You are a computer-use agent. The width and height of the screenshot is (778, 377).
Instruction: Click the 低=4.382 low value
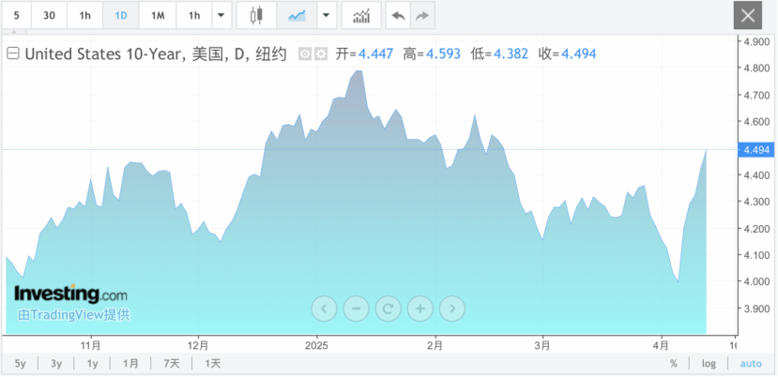499,53
